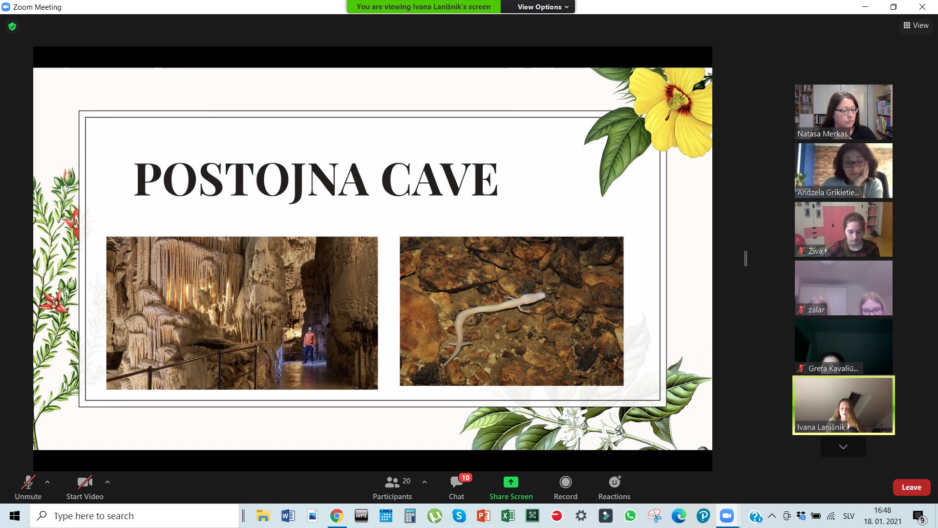Click the Windows taskbar search box
This screenshot has height=528, width=938.
(x=134, y=516)
